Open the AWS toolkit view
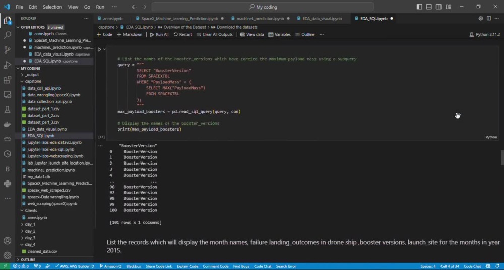 pyautogui.click(x=7, y=139)
